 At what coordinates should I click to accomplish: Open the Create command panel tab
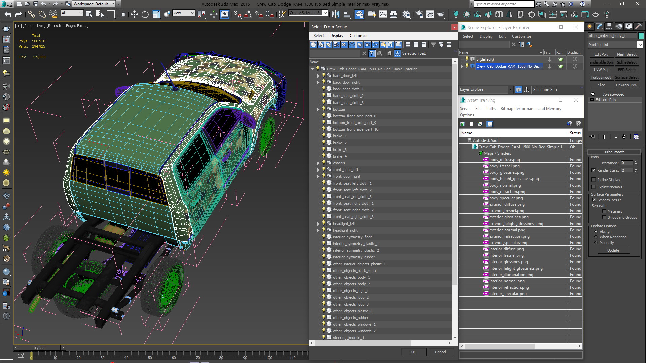point(590,26)
